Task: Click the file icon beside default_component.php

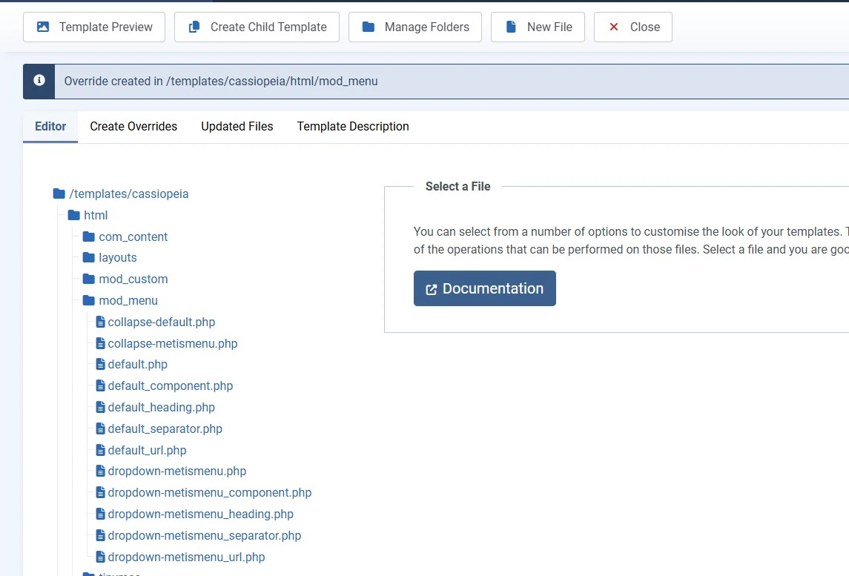Action: click(x=100, y=385)
